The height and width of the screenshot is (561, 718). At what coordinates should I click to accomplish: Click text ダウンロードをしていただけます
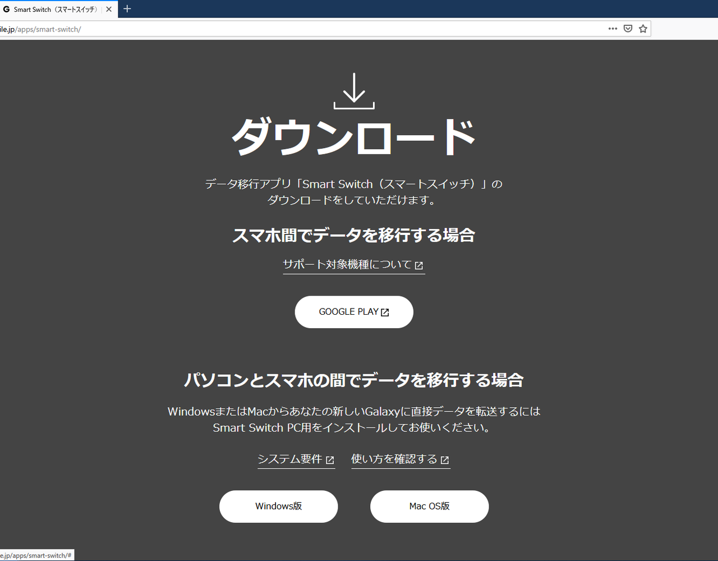click(x=352, y=200)
